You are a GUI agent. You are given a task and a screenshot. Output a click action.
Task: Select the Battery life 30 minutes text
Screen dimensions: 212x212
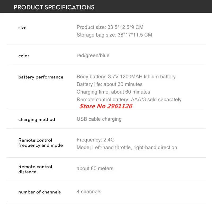pyautogui.click(x=109, y=84)
